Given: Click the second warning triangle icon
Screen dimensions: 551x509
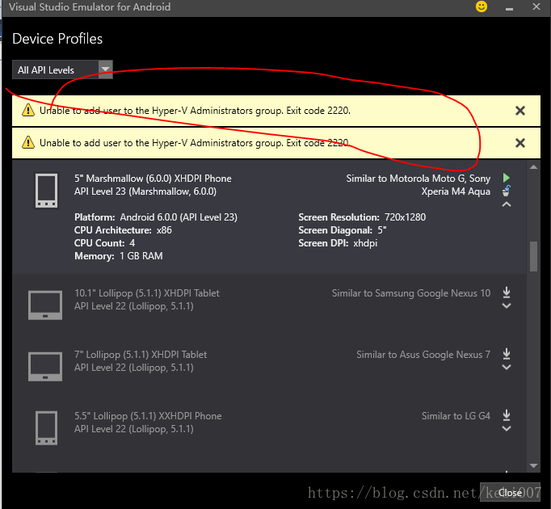Looking at the screenshot, I should click(28, 143).
